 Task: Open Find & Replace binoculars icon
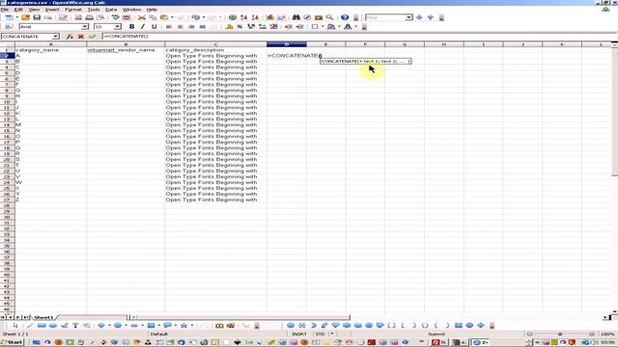coord(296,17)
